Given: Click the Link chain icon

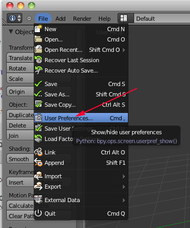Looking at the screenshot, I should click(x=38, y=152).
